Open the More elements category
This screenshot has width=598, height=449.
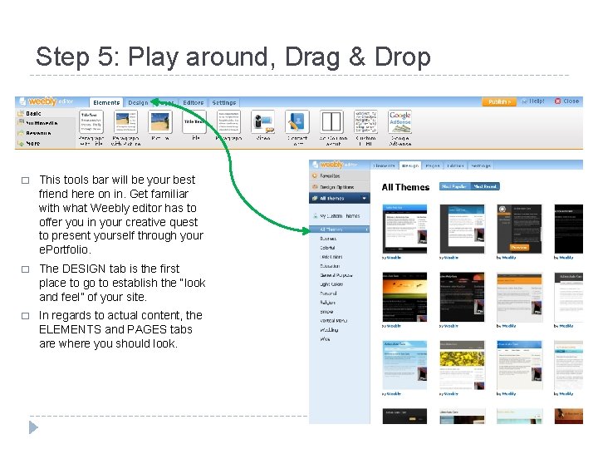tap(28, 143)
